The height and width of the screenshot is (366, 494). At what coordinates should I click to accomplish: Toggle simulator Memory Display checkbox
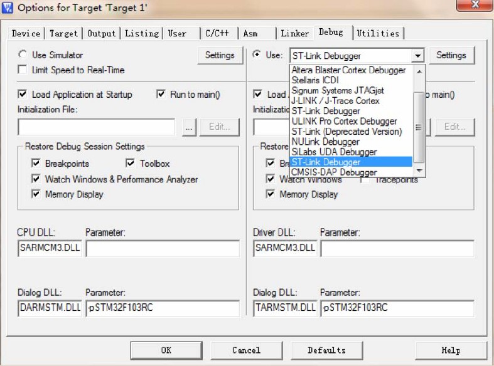36,194
